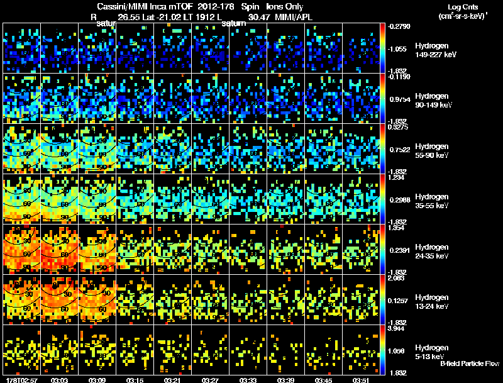The image size is (503, 383).
Task: Click the Hydrogen 55-90 keV row label
Action: coord(431,151)
